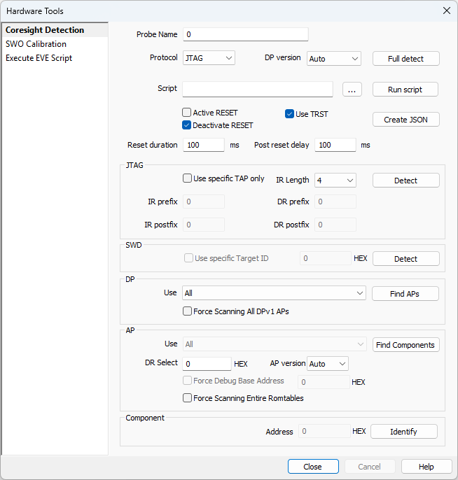Close the Hardware Tools dialog window
This screenshot has width=458, height=480.
[x=446, y=10]
